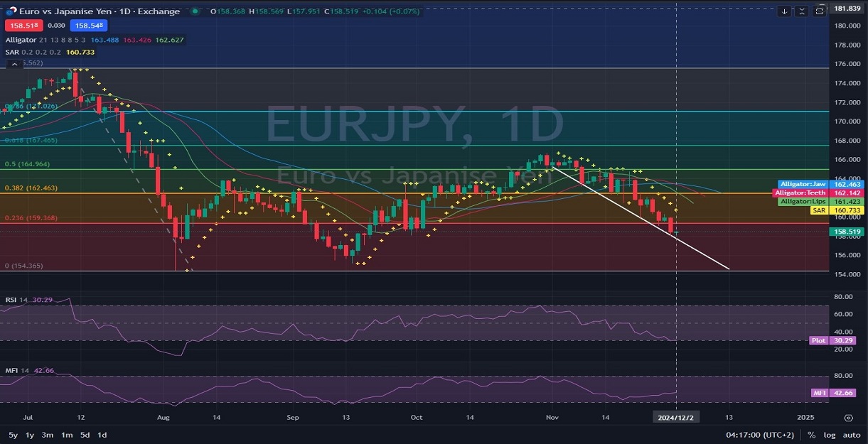This screenshot has width=868, height=444.
Task: Click the Oct label on time axis
Action: pos(417,418)
